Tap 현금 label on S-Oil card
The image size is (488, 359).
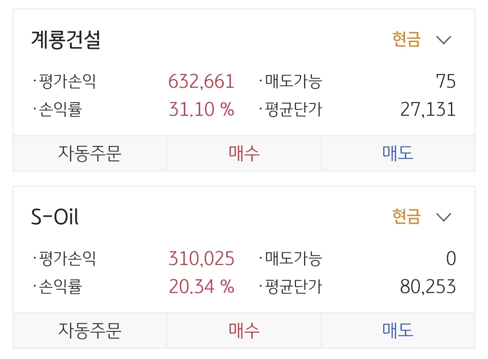pyautogui.click(x=406, y=217)
